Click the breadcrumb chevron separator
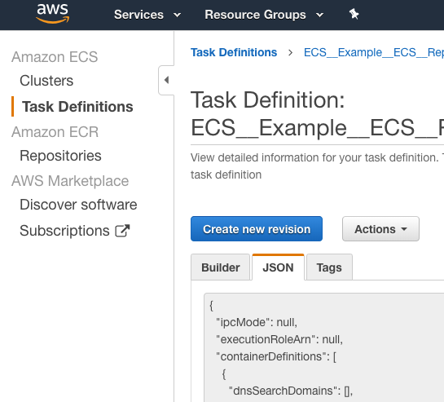 click(290, 52)
